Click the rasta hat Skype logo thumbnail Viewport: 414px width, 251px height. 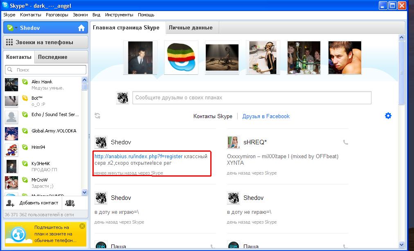181,58
